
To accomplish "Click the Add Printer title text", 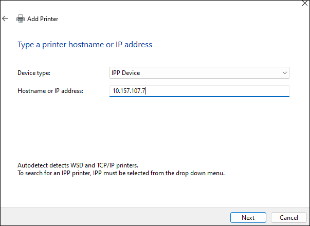I will click(x=43, y=19).
